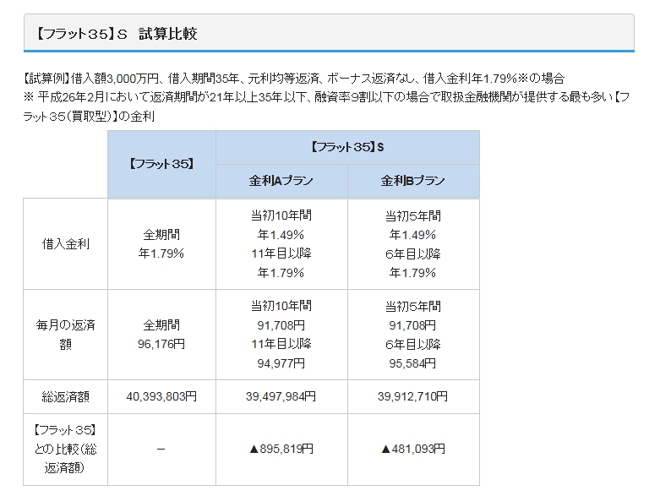Click the 金利Bプラン column header

pos(413,181)
